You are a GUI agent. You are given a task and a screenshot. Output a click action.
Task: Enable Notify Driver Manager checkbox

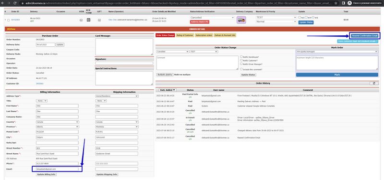[241, 64]
